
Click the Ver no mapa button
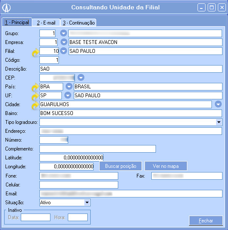tap(166, 166)
